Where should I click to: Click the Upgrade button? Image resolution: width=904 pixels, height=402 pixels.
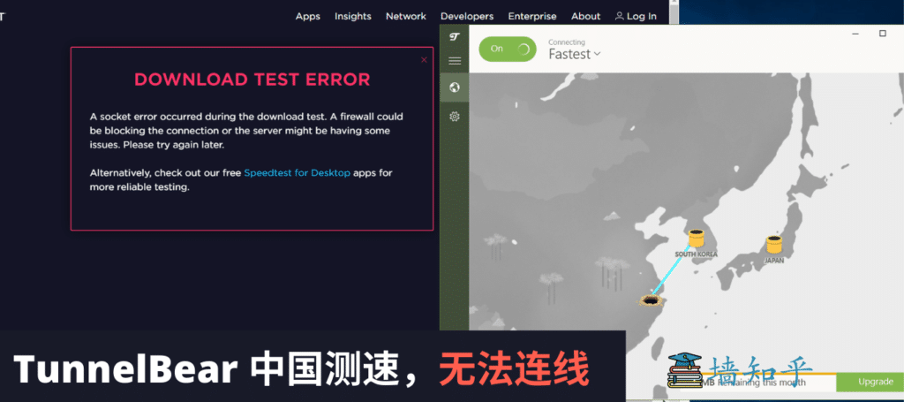tap(868, 382)
